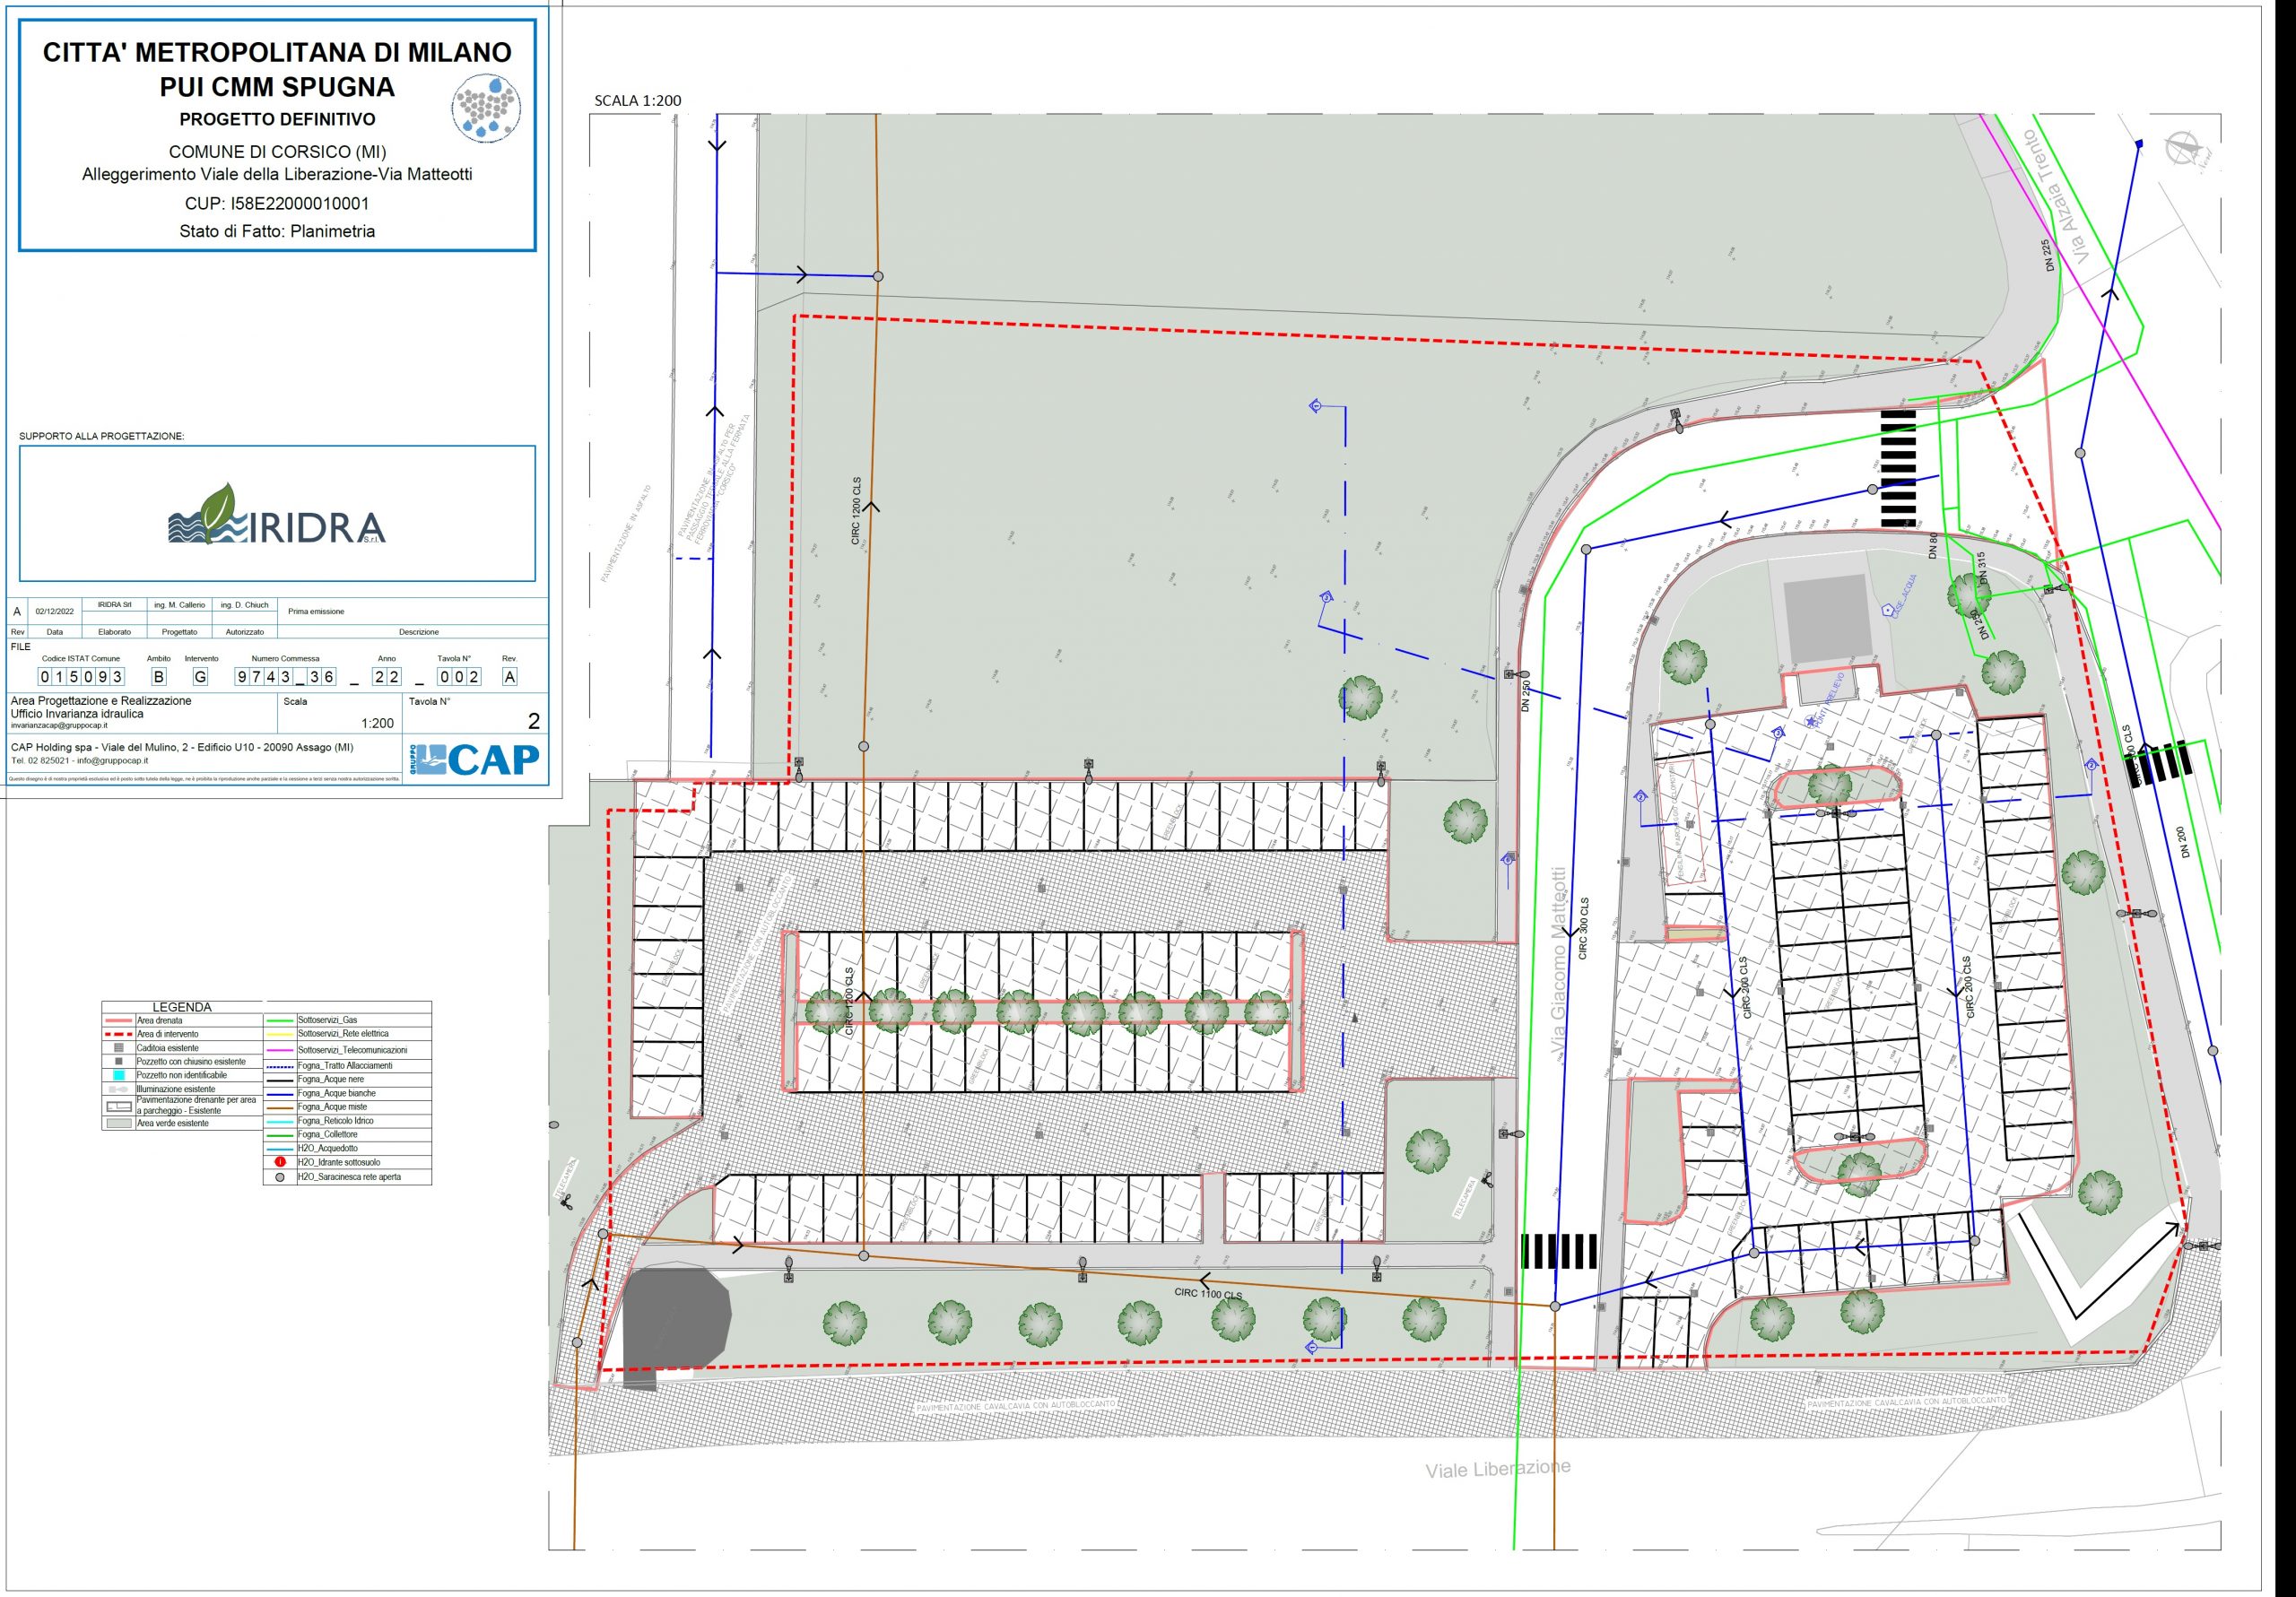Click the cyan Pozzetto non identificabile swatch

[118, 1075]
